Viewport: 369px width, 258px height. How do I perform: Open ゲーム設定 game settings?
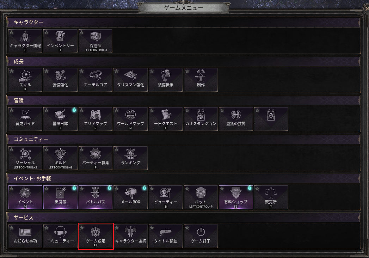click(96, 236)
